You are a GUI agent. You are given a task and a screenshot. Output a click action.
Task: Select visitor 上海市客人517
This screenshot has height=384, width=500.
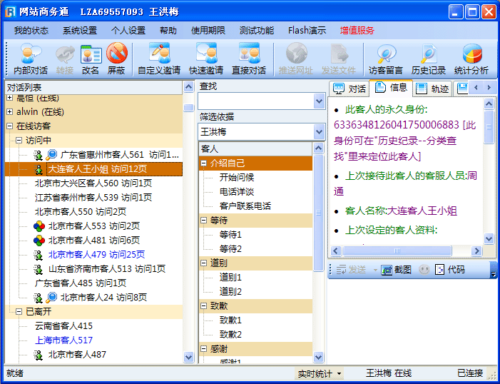click(x=63, y=340)
